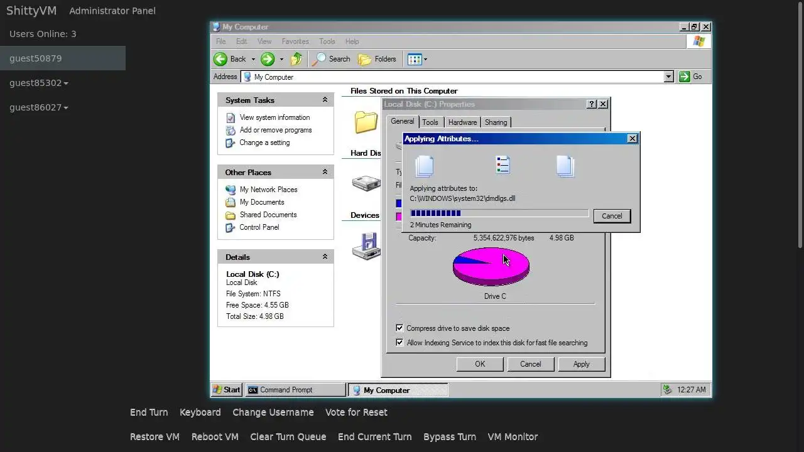804x452 pixels.
Task: Toggle the Folders pane button
Action: [377, 59]
